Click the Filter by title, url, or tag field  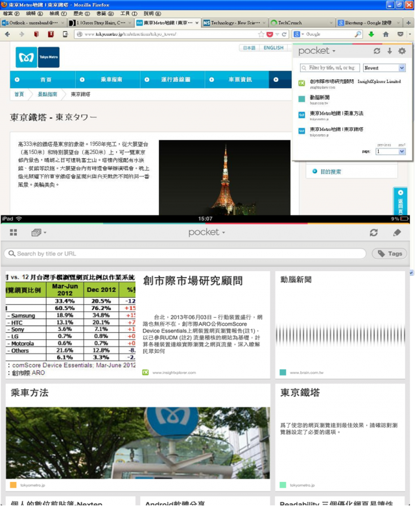click(x=329, y=67)
